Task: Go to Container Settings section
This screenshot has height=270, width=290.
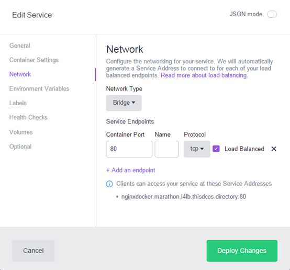Action: click(x=34, y=60)
